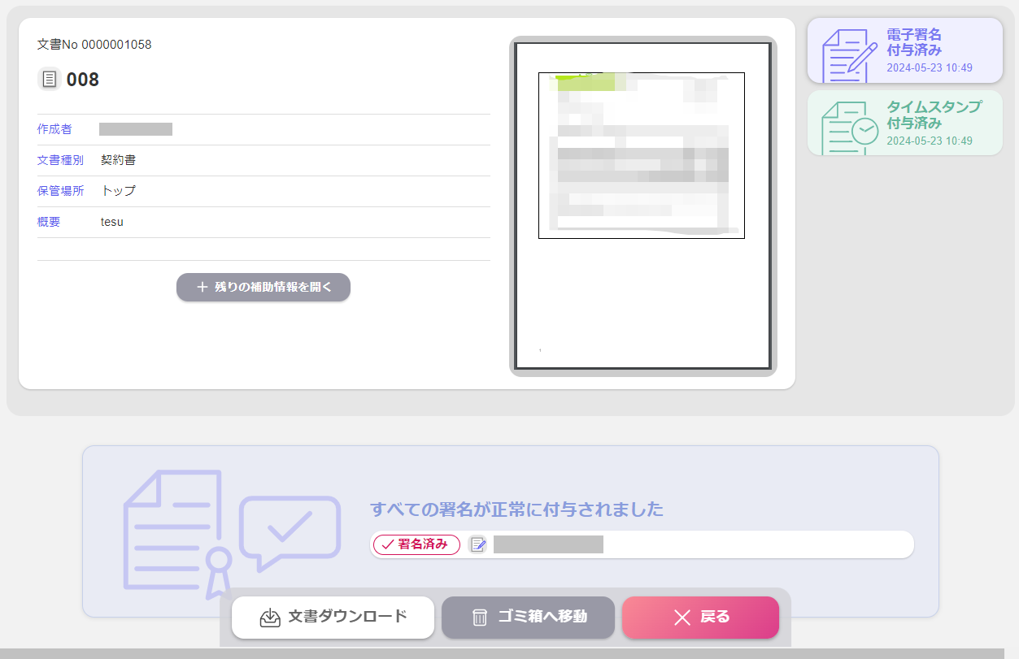Click the 保管場所 label
The width and height of the screenshot is (1019, 659).
[60, 191]
